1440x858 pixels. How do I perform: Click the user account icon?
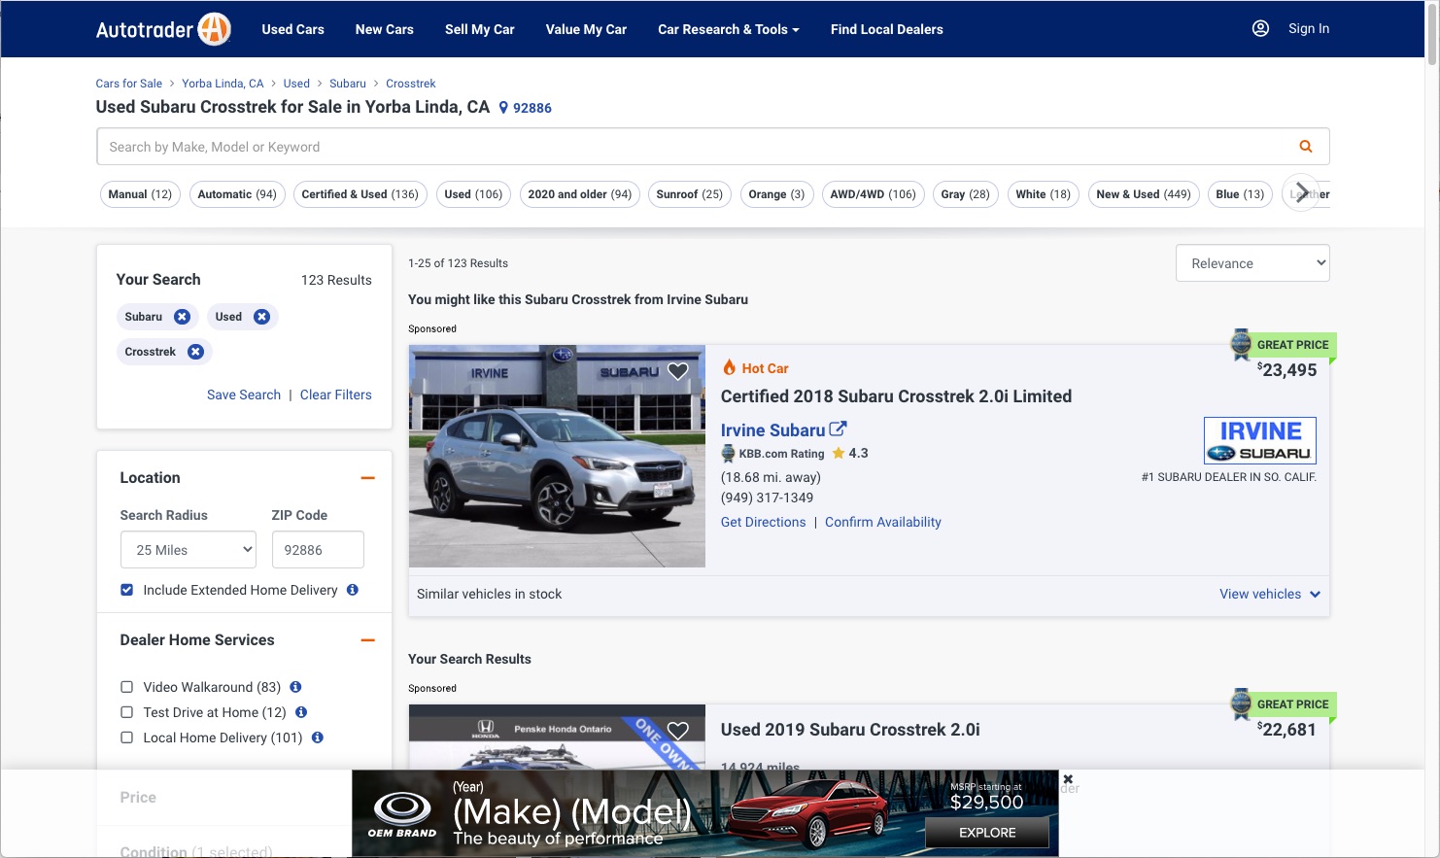pos(1260,28)
